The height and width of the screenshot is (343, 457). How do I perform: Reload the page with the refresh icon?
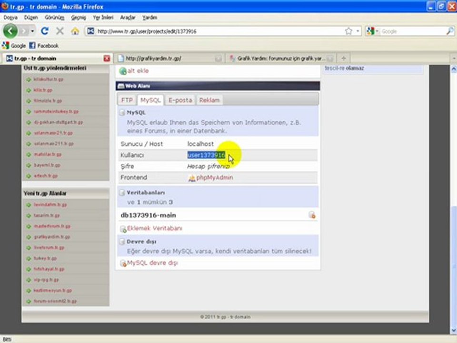point(45,31)
